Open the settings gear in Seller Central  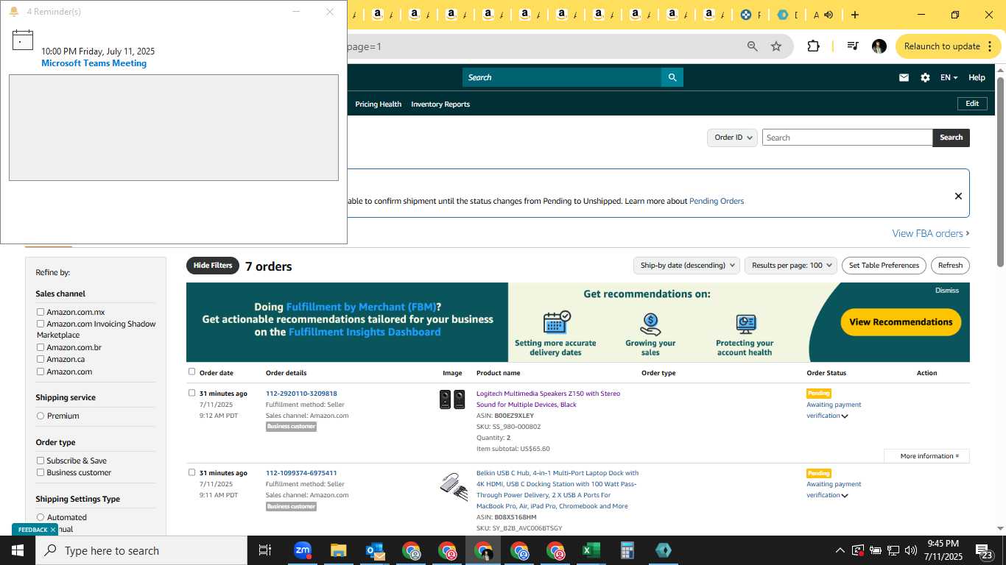coord(925,77)
